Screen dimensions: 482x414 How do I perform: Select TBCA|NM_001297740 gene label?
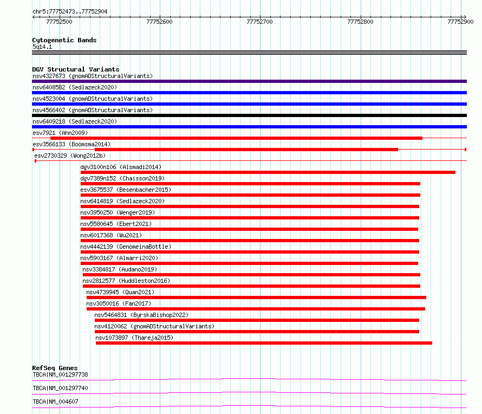click(60, 388)
